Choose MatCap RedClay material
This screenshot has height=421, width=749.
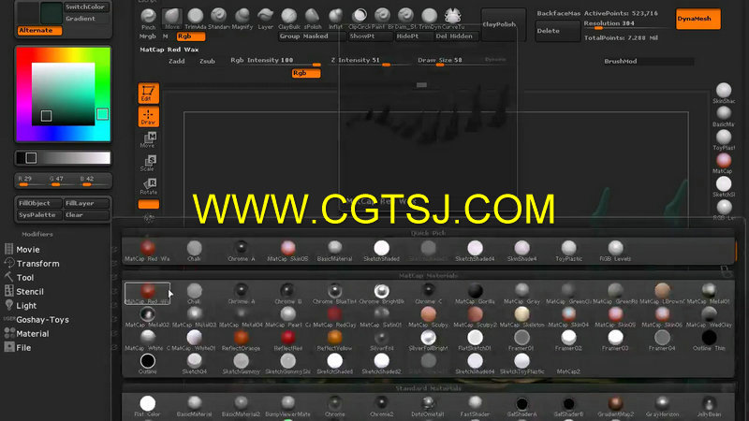[335, 316]
